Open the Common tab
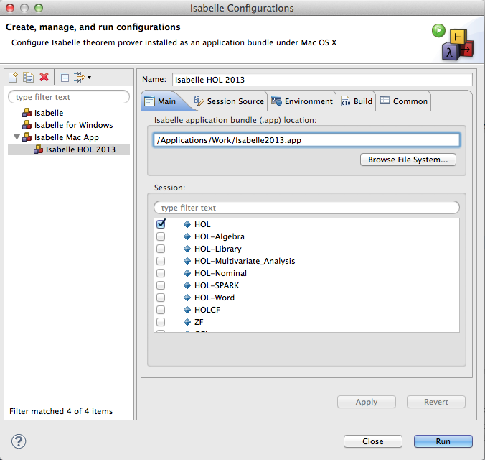 tap(404, 101)
